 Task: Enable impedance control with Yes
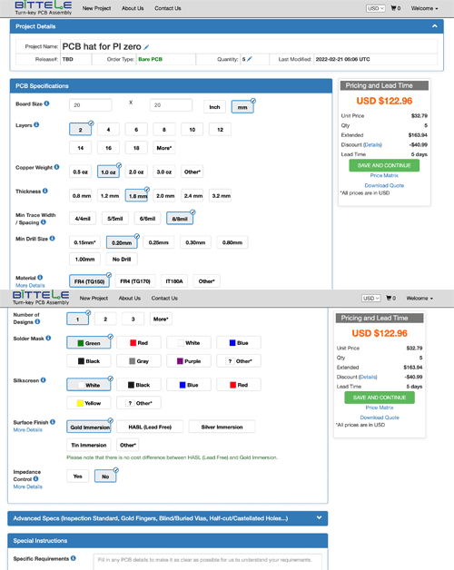point(77,477)
